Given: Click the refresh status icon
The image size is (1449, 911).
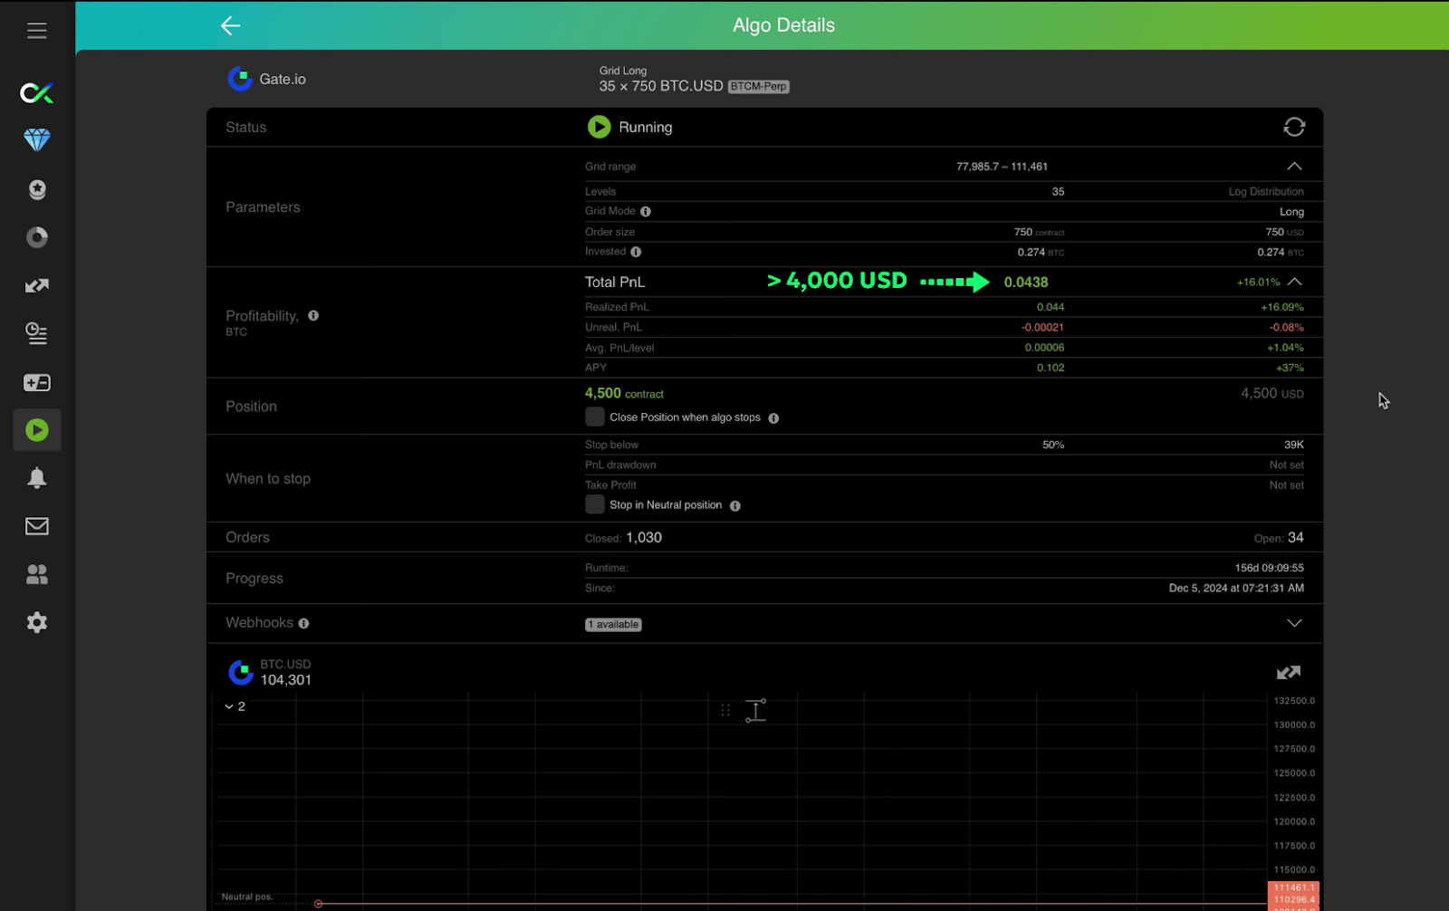Looking at the screenshot, I should coord(1293,127).
